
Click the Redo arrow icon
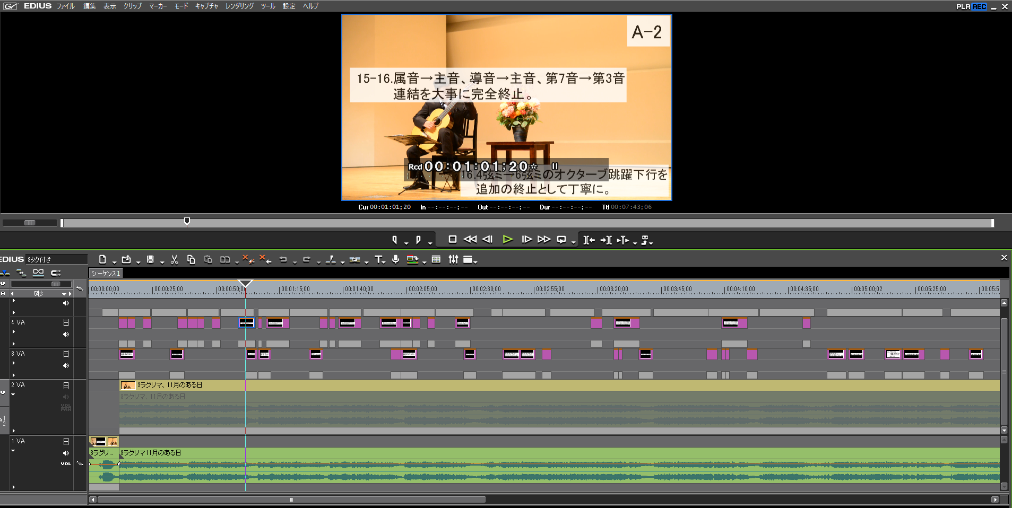pyautogui.click(x=306, y=259)
